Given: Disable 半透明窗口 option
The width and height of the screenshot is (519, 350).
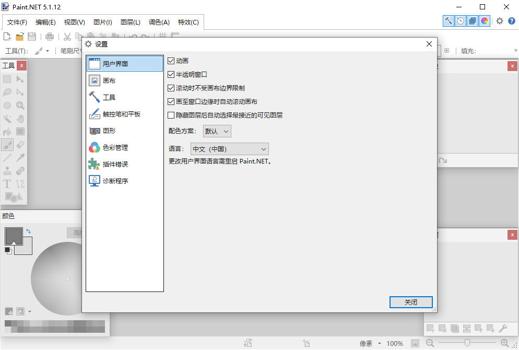Looking at the screenshot, I should pyautogui.click(x=171, y=74).
